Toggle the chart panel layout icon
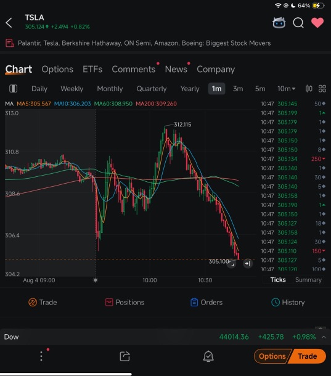Image resolution: width=331 pixels, height=376 pixels. click(x=13, y=89)
